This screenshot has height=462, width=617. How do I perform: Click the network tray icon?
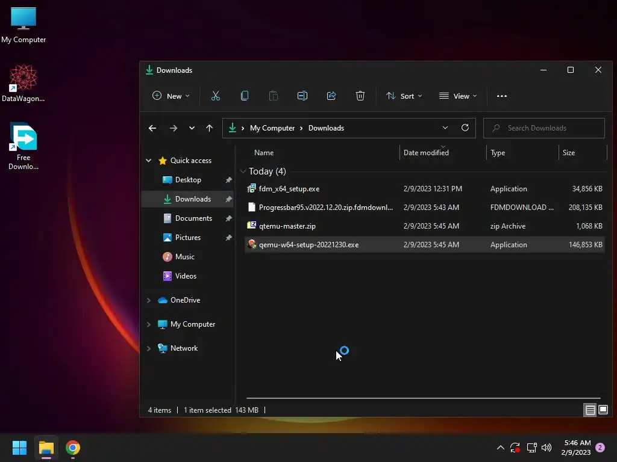coord(531,448)
